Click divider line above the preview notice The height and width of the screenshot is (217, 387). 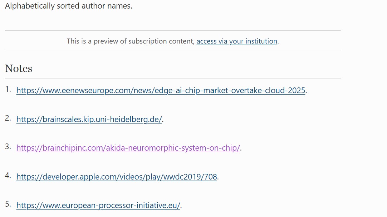coord(173,31)
